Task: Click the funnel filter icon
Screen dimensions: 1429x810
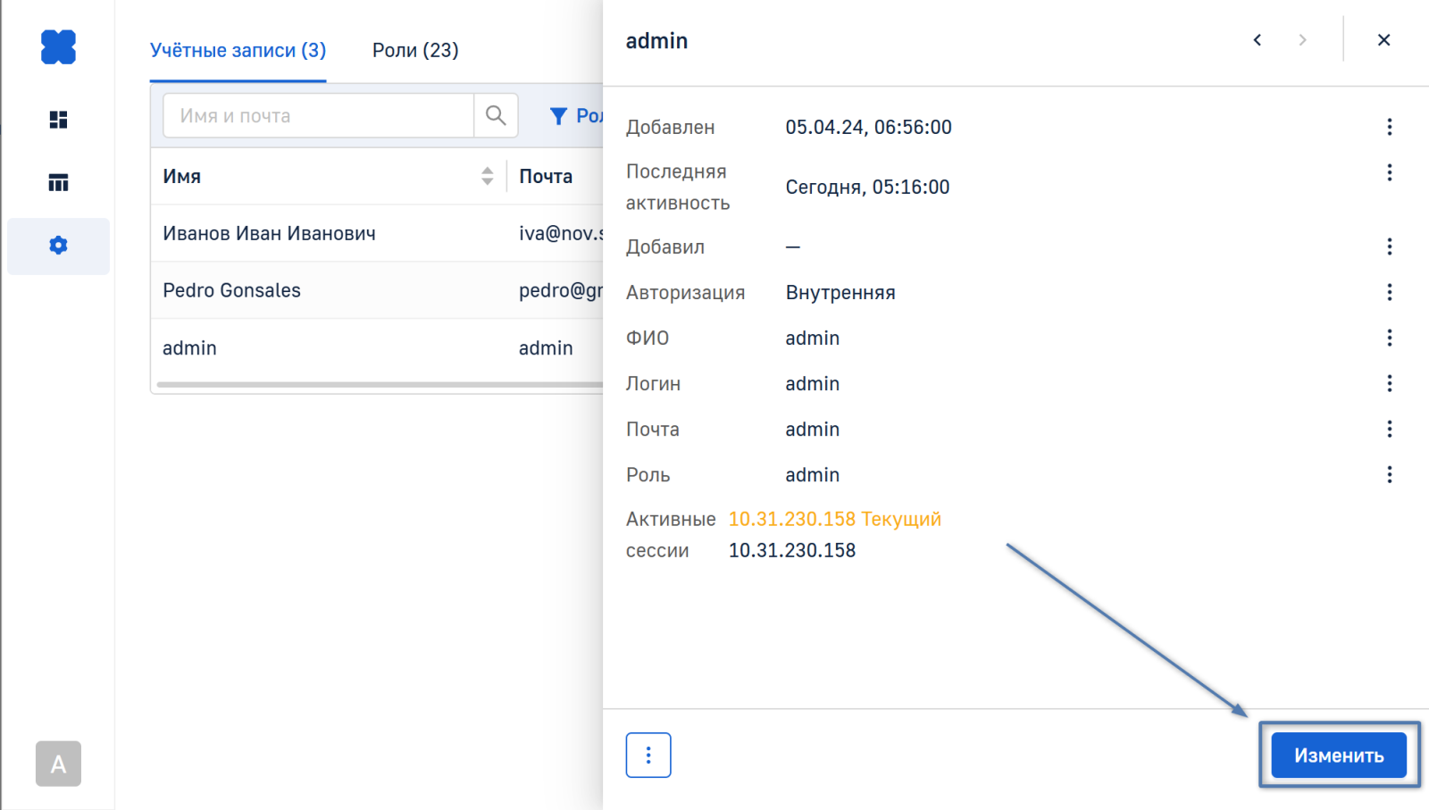Action: tap(558, 116)
